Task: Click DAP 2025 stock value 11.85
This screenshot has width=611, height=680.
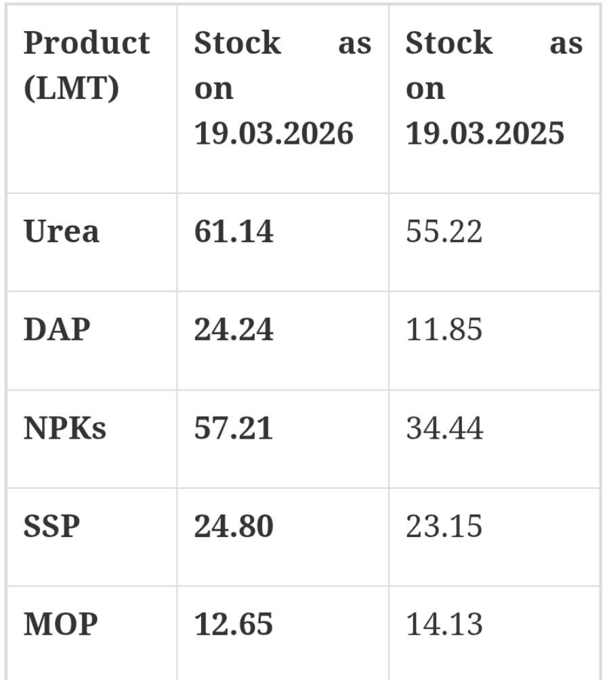Action: click(444, 330)
